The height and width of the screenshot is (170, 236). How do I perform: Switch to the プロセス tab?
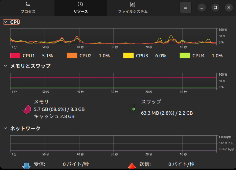[28, 8]
